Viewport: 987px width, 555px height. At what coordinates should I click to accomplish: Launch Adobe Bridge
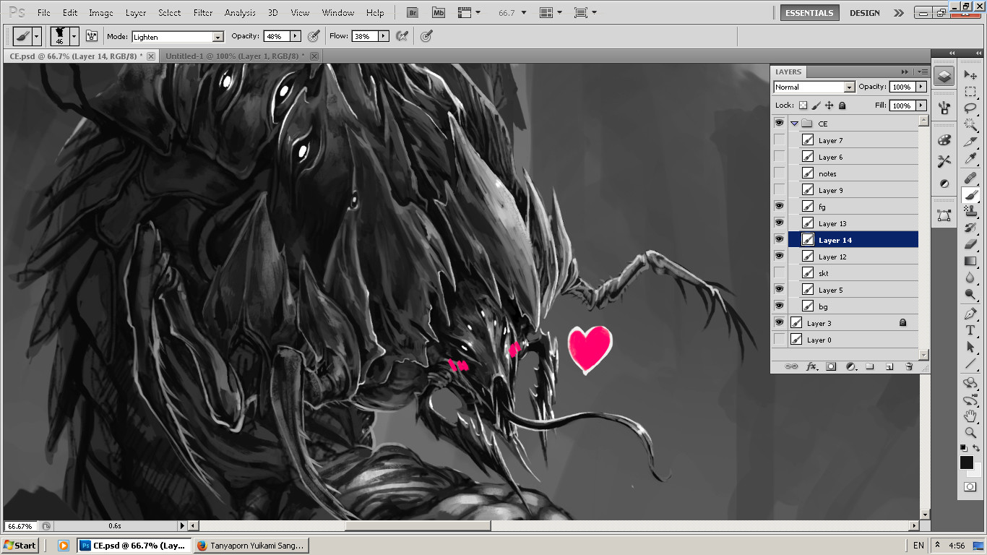(x=413, y=13)
